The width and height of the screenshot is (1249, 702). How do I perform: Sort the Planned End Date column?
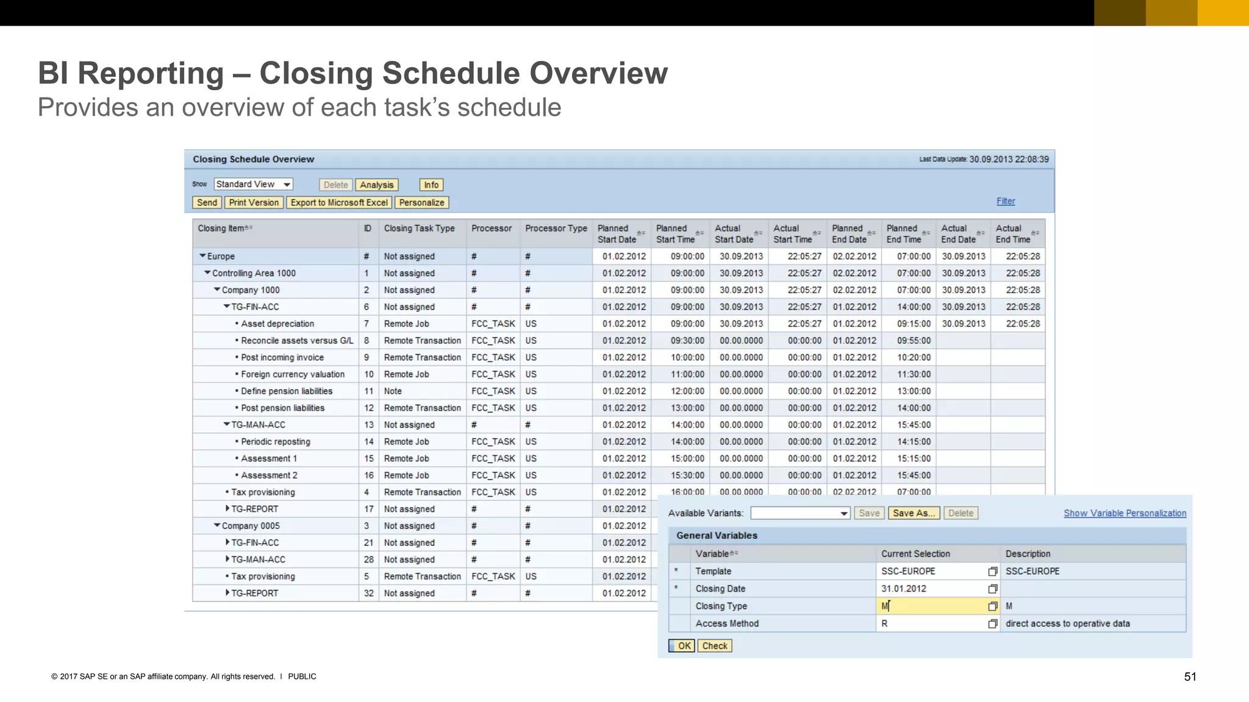pos(871,233)
